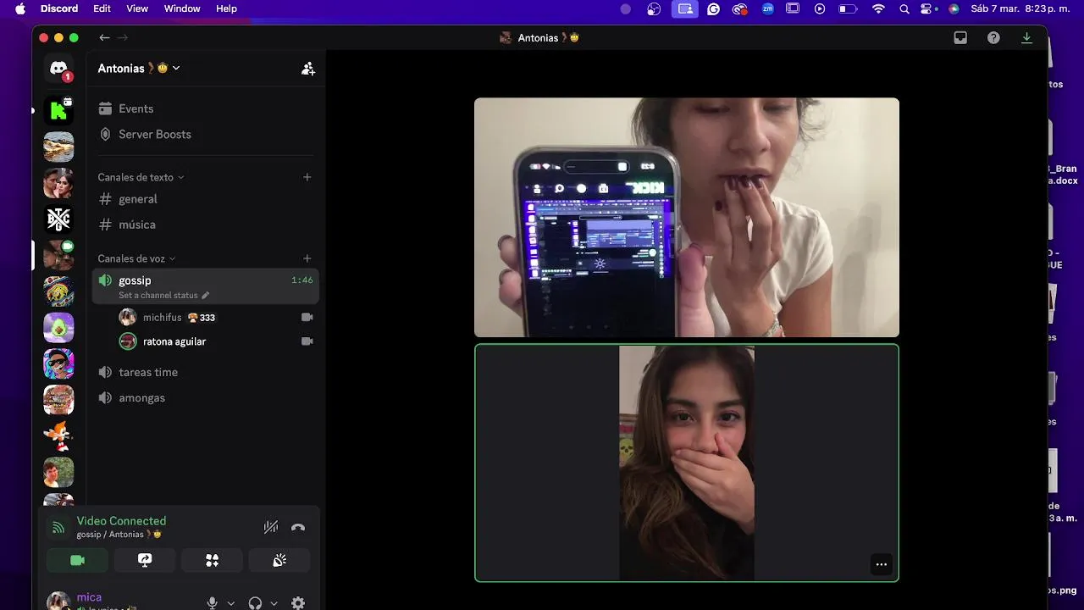Open the green Kick server icon
This screenshot has height=610, width=1084.
(x=58, y=110)
